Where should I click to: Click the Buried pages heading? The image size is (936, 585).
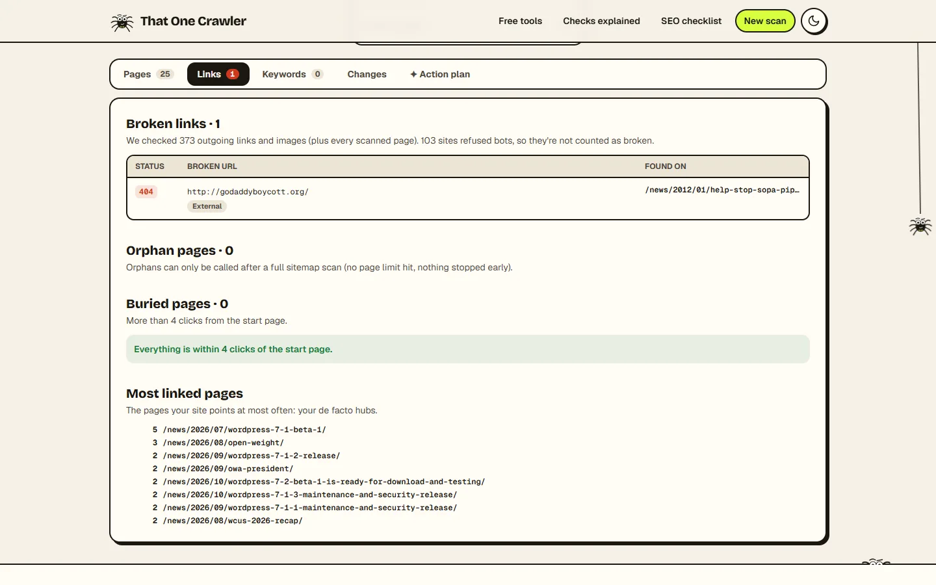(x=177, y=304)
